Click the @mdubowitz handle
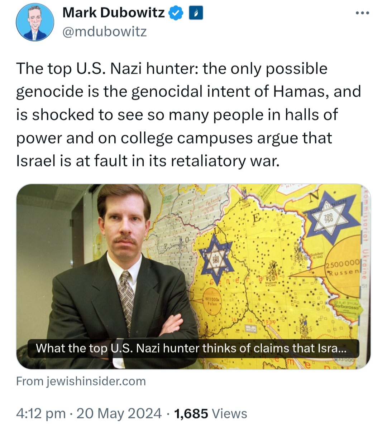The height and width of the screenshot is (427, 387). 105,31
